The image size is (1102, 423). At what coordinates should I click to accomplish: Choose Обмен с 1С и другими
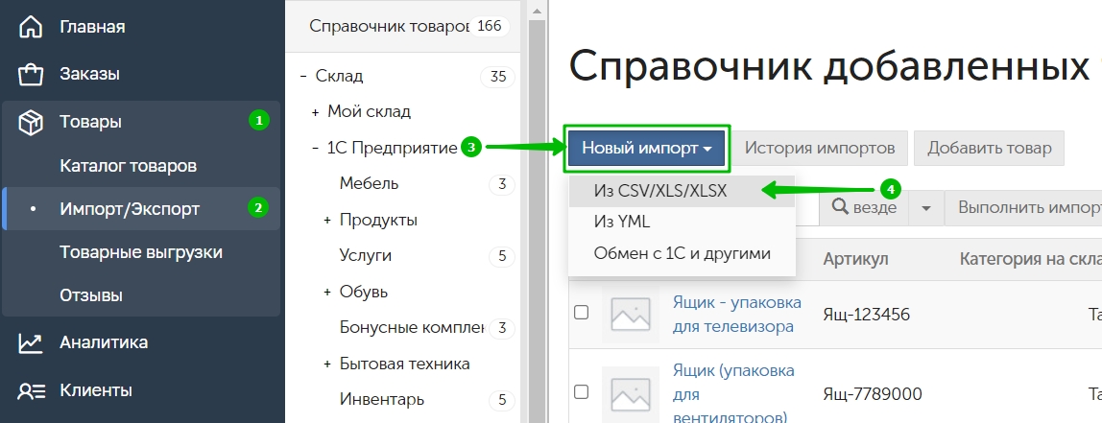(681, 253)
